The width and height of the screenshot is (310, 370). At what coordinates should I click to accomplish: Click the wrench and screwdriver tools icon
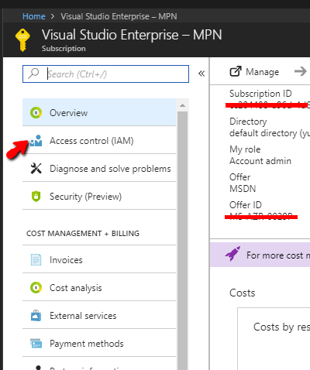pyautogui.click(x=36, y=169)
